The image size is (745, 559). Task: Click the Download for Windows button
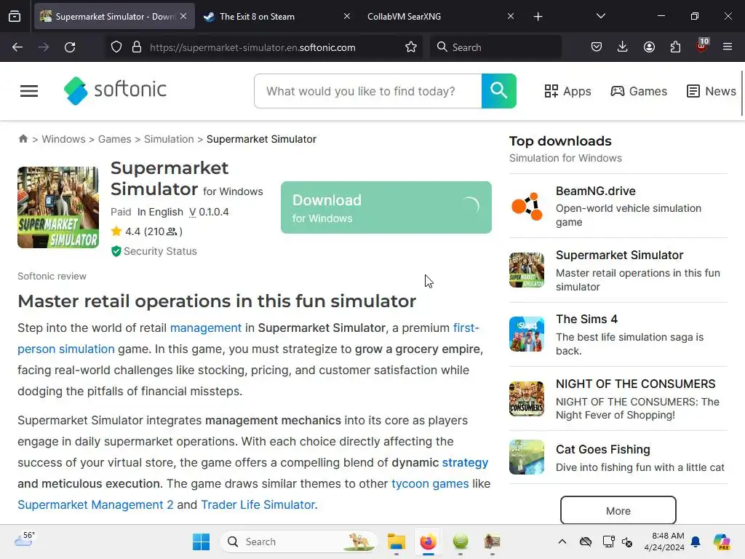tap(386, 207)
